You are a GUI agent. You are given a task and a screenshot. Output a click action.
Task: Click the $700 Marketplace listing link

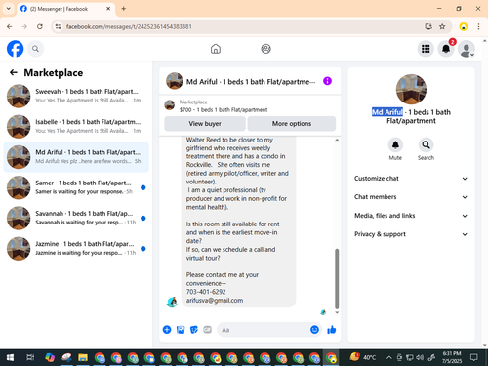(x=224, y=110)
